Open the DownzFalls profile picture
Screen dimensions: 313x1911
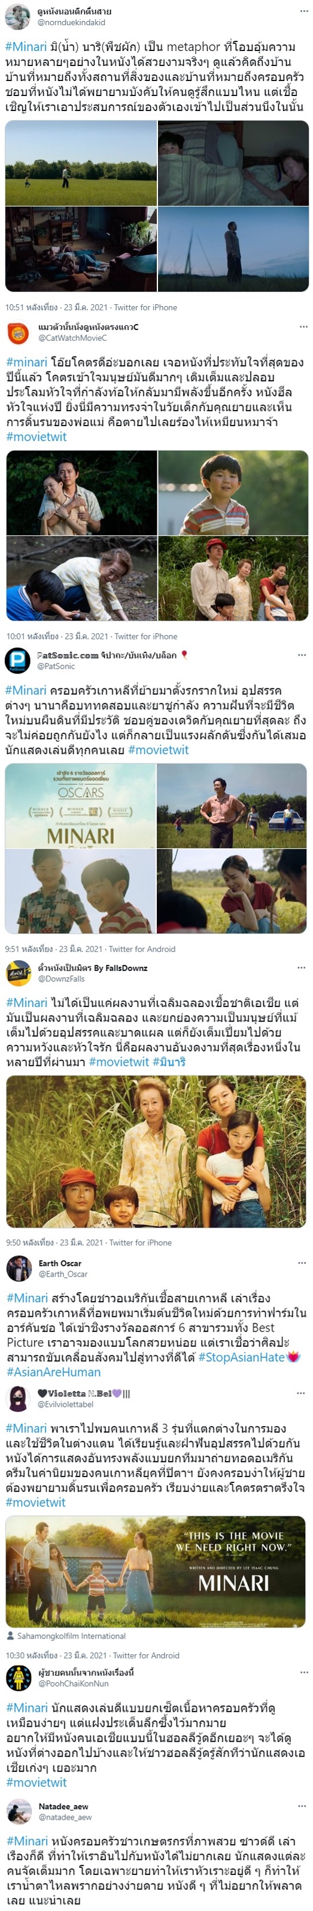[18, 972]
